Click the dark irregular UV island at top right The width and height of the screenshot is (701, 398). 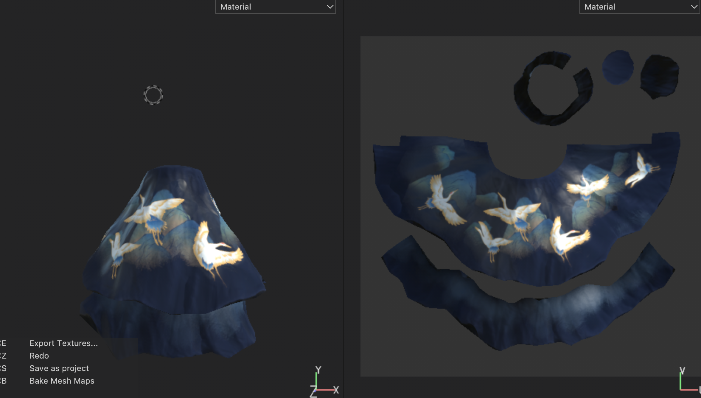[x=660, y=76]
